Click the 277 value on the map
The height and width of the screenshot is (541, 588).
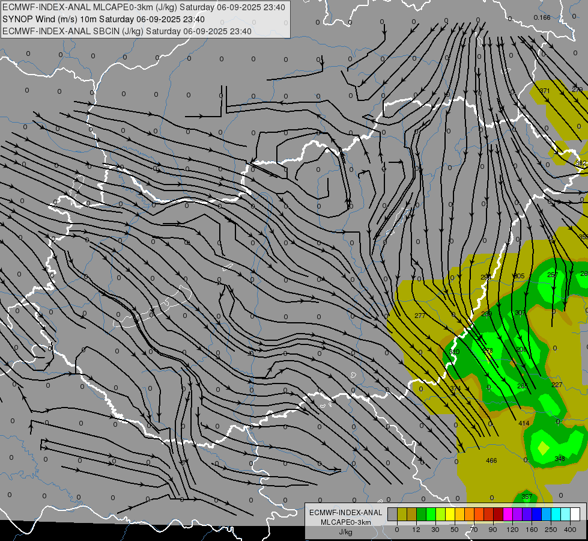click(x=420, y=316)
